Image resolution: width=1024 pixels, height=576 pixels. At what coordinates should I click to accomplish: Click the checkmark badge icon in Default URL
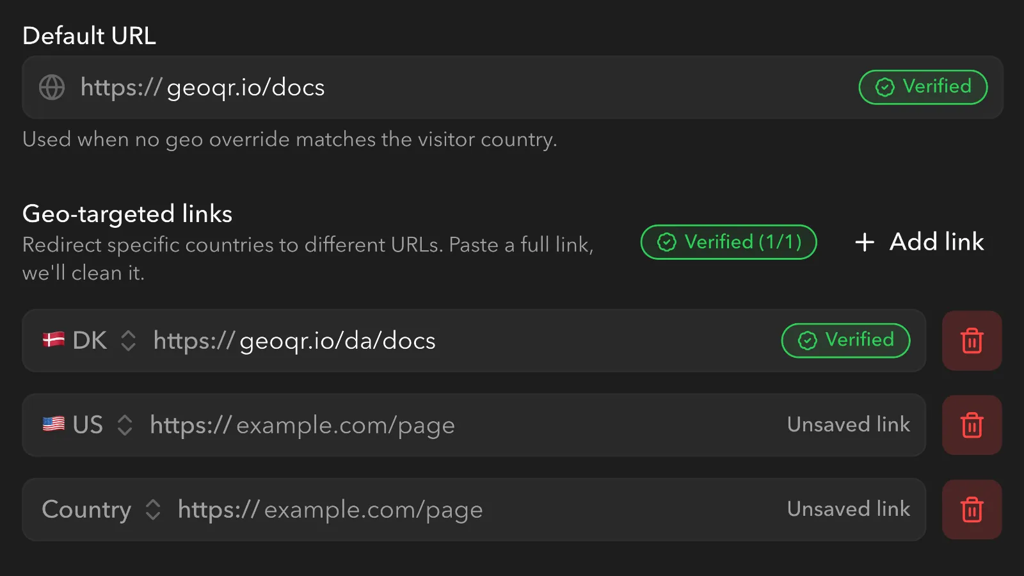(x=884, y=87)
